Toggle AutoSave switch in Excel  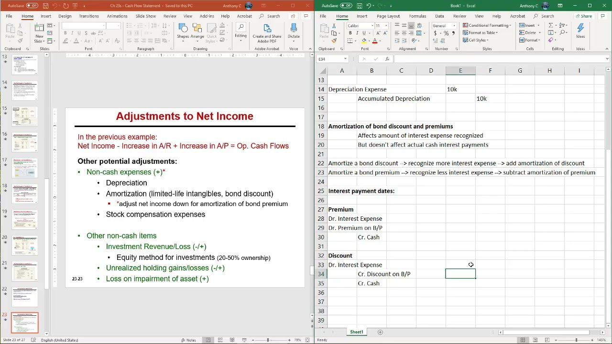coord(346,6)
